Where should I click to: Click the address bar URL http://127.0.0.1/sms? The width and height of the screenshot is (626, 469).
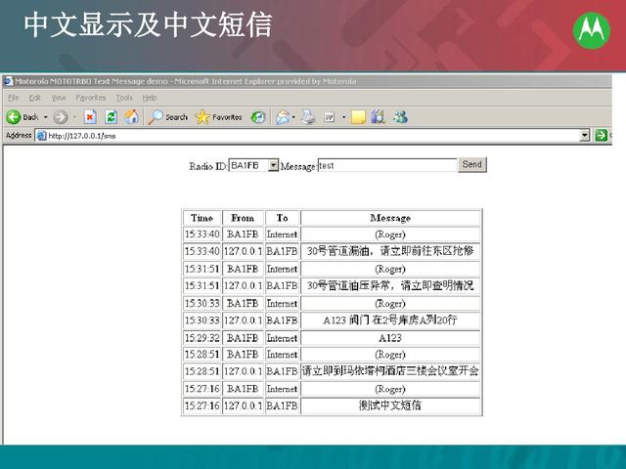coord(82,136)
